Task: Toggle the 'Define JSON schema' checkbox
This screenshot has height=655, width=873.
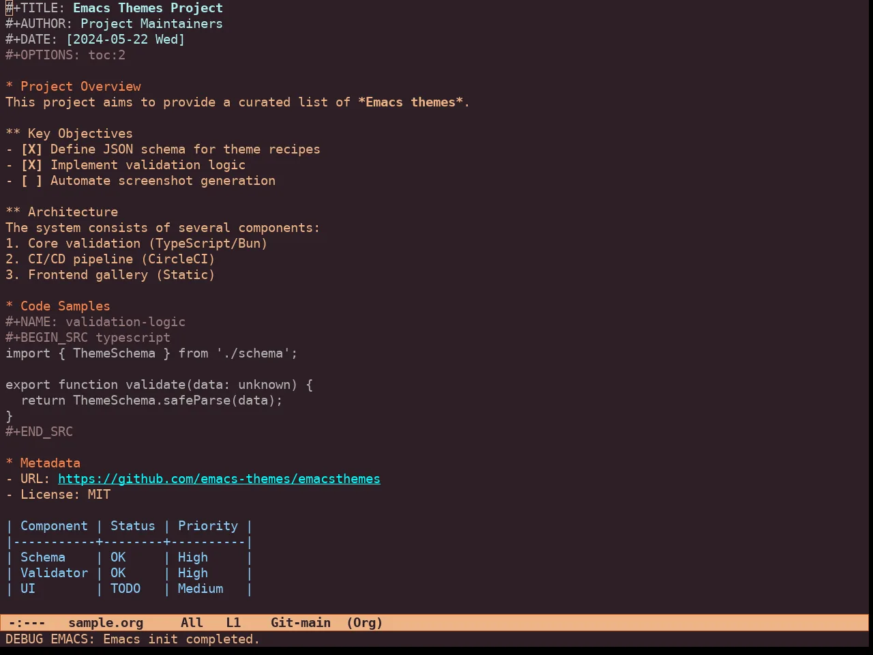Action: coord(31,149)
